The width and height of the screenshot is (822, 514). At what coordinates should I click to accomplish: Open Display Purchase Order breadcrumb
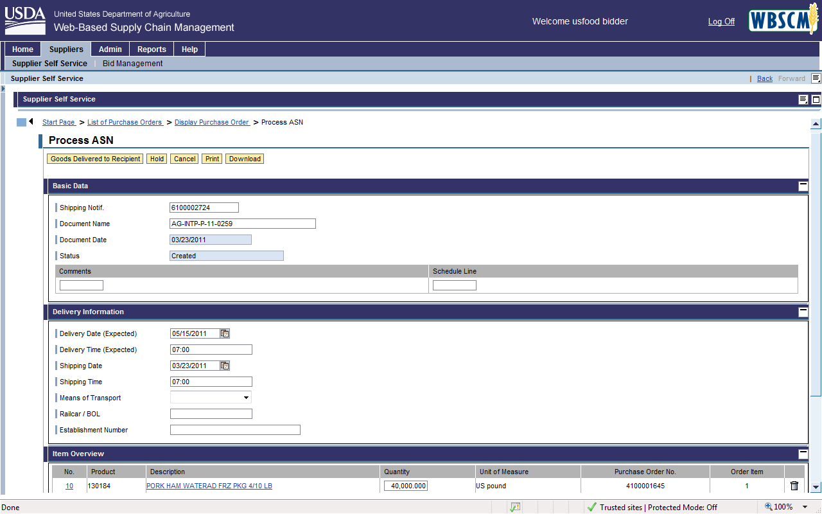click(x=213, y=122)
